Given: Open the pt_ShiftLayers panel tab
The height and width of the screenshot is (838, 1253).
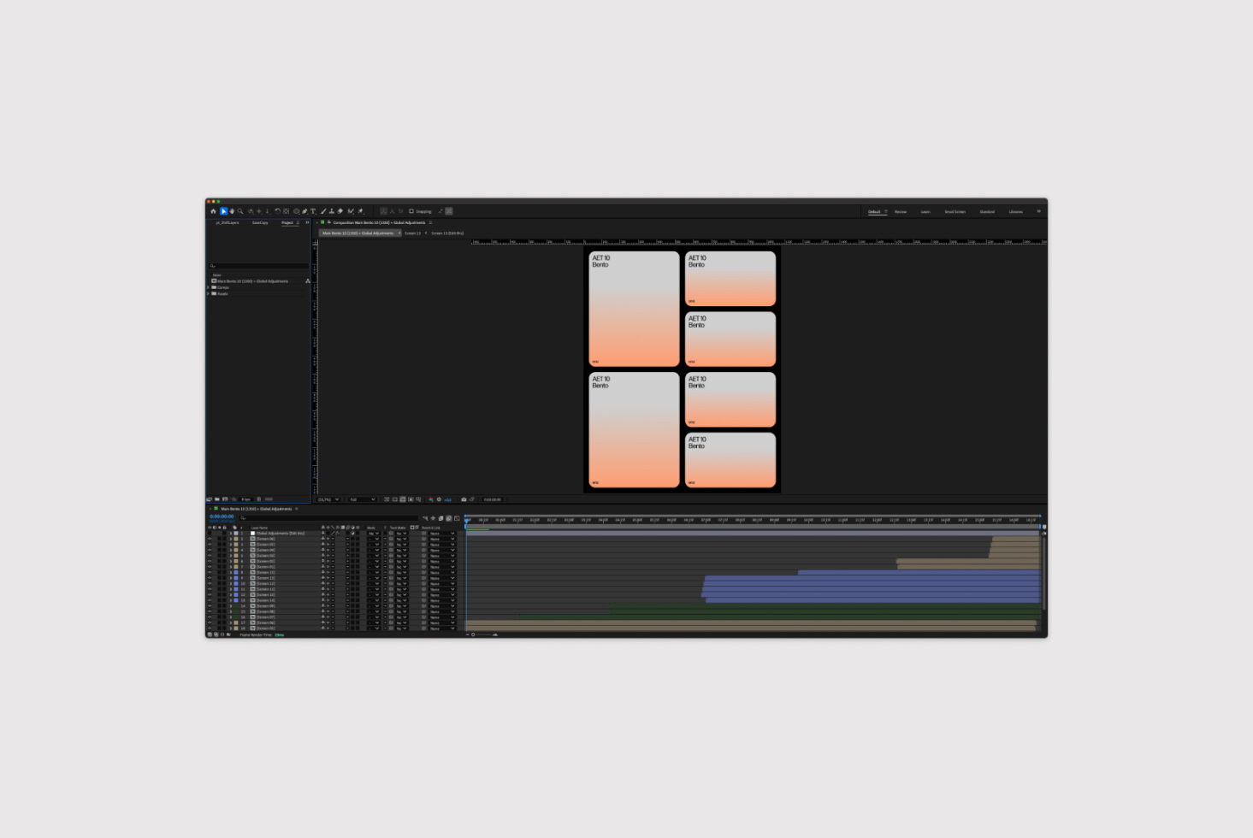Looking at the screenshot, I should pyautogui.click(x=228, y=222).
